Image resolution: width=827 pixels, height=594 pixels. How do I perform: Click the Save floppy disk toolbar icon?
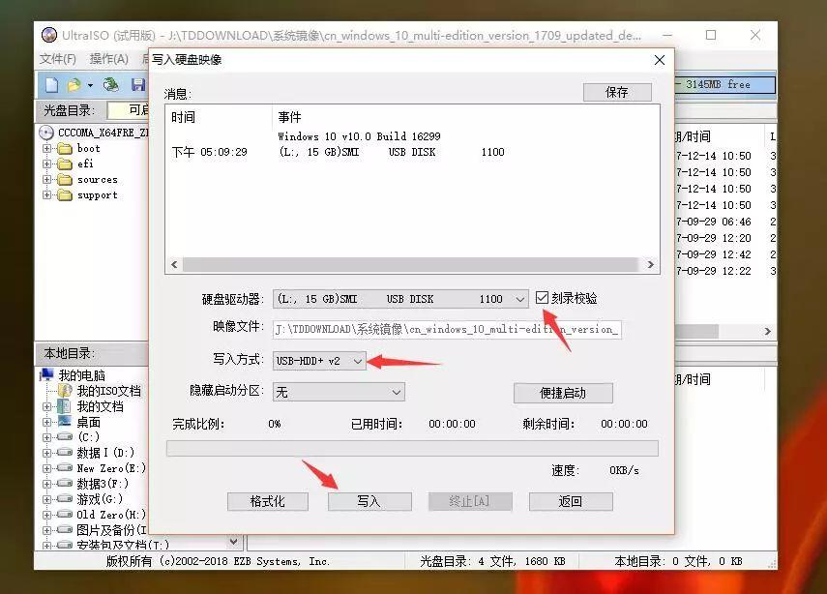(x=138, y=84)
